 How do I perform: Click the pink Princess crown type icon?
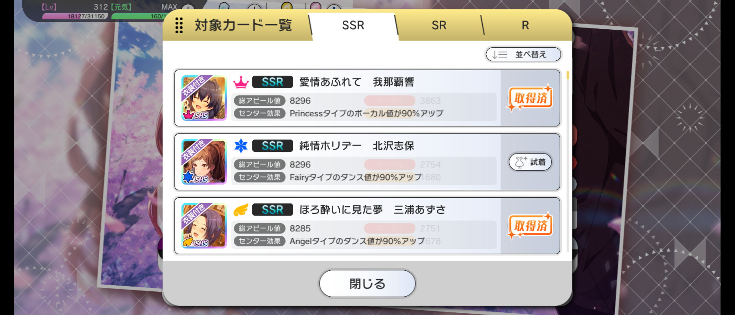pyautogui.click(x=241, y=82)
